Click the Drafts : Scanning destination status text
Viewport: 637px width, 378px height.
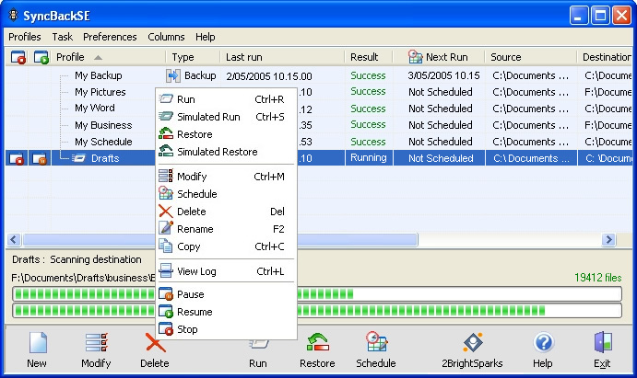[x=77, y=259]
